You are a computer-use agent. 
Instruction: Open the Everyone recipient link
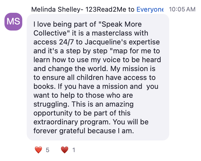(150, 9)
